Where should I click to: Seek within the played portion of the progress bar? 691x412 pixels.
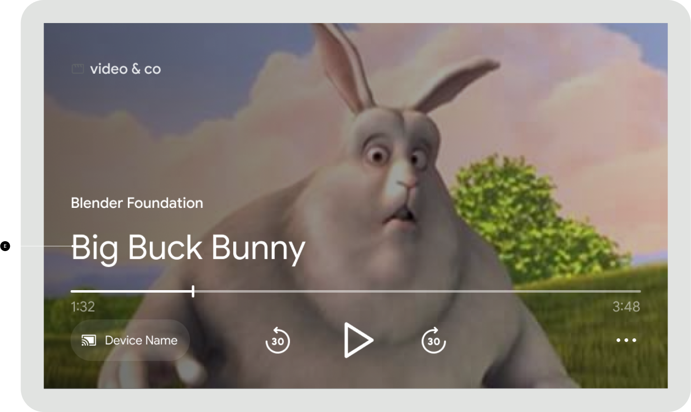(131, 291)
